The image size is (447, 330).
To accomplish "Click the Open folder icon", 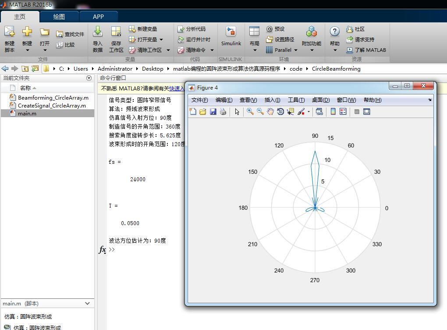I will point(44,32).
